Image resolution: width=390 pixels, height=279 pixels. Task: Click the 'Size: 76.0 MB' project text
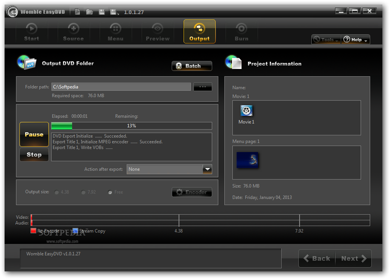pos(246,186)
